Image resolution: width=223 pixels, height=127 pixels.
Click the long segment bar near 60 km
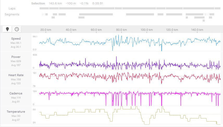point(96,14)
